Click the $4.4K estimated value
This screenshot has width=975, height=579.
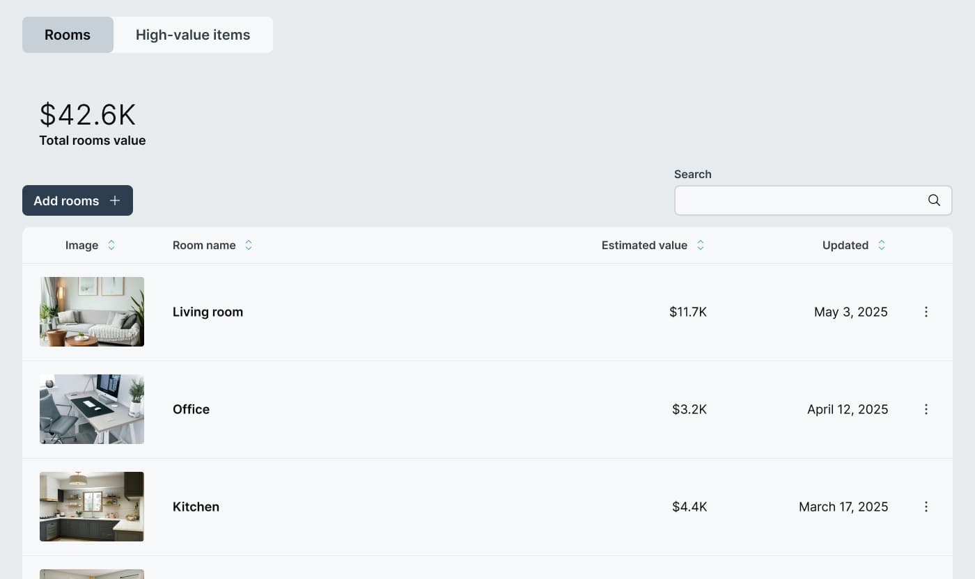click(x=689, y=507)
